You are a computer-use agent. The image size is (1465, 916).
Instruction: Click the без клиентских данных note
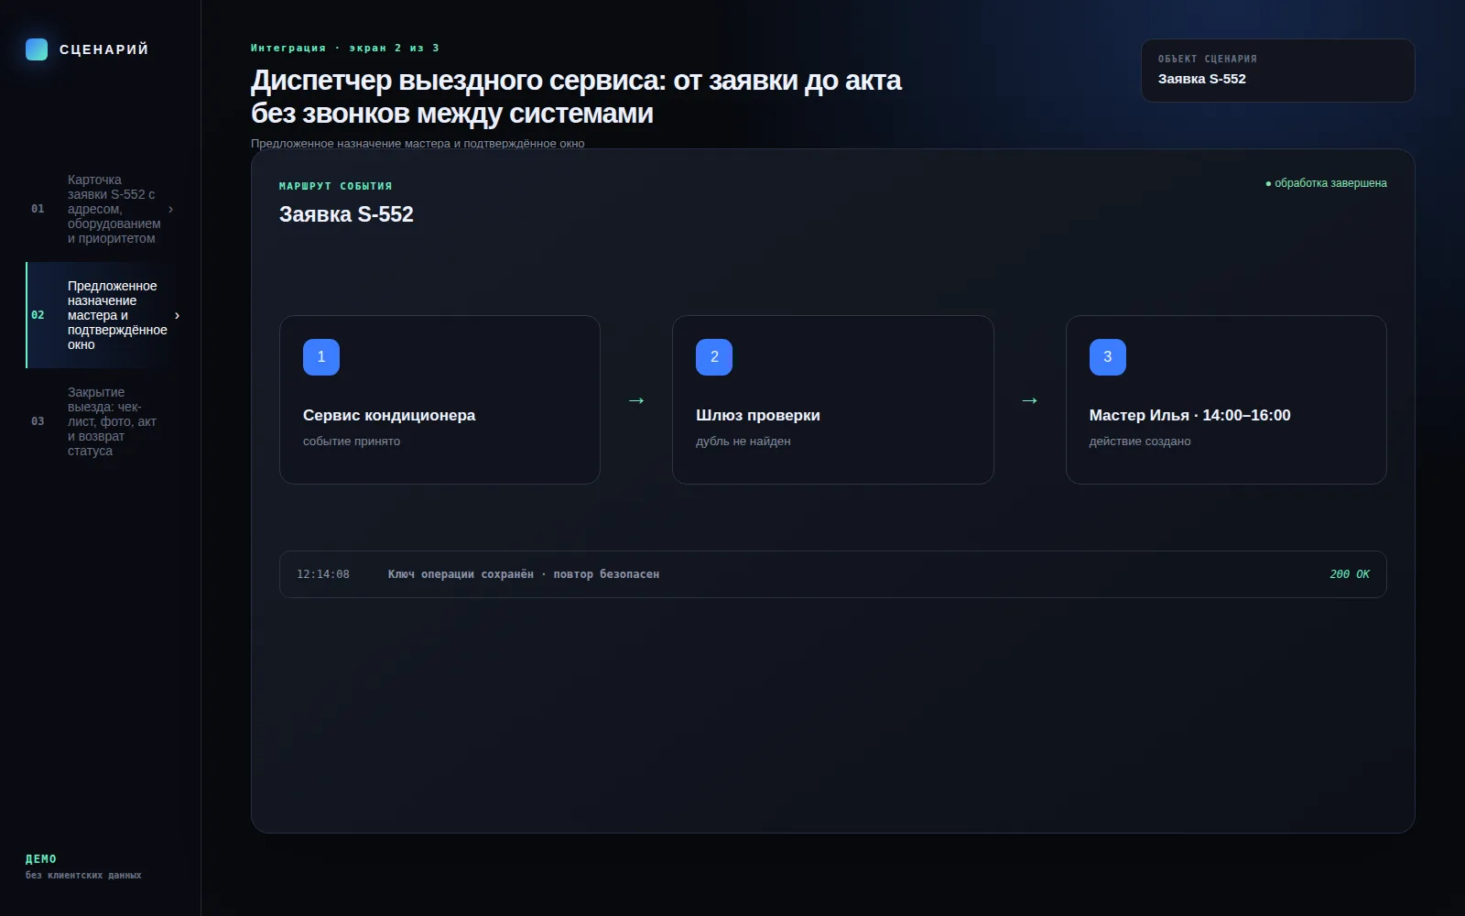[x=83, y=876]
